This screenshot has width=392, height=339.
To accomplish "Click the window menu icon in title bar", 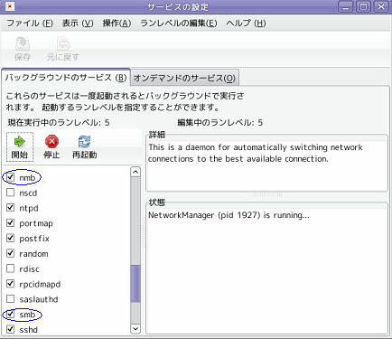I will (10, 6).
